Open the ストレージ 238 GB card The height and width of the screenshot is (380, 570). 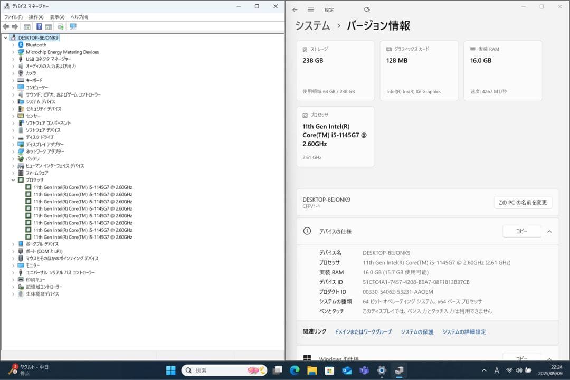coord(335,71)
